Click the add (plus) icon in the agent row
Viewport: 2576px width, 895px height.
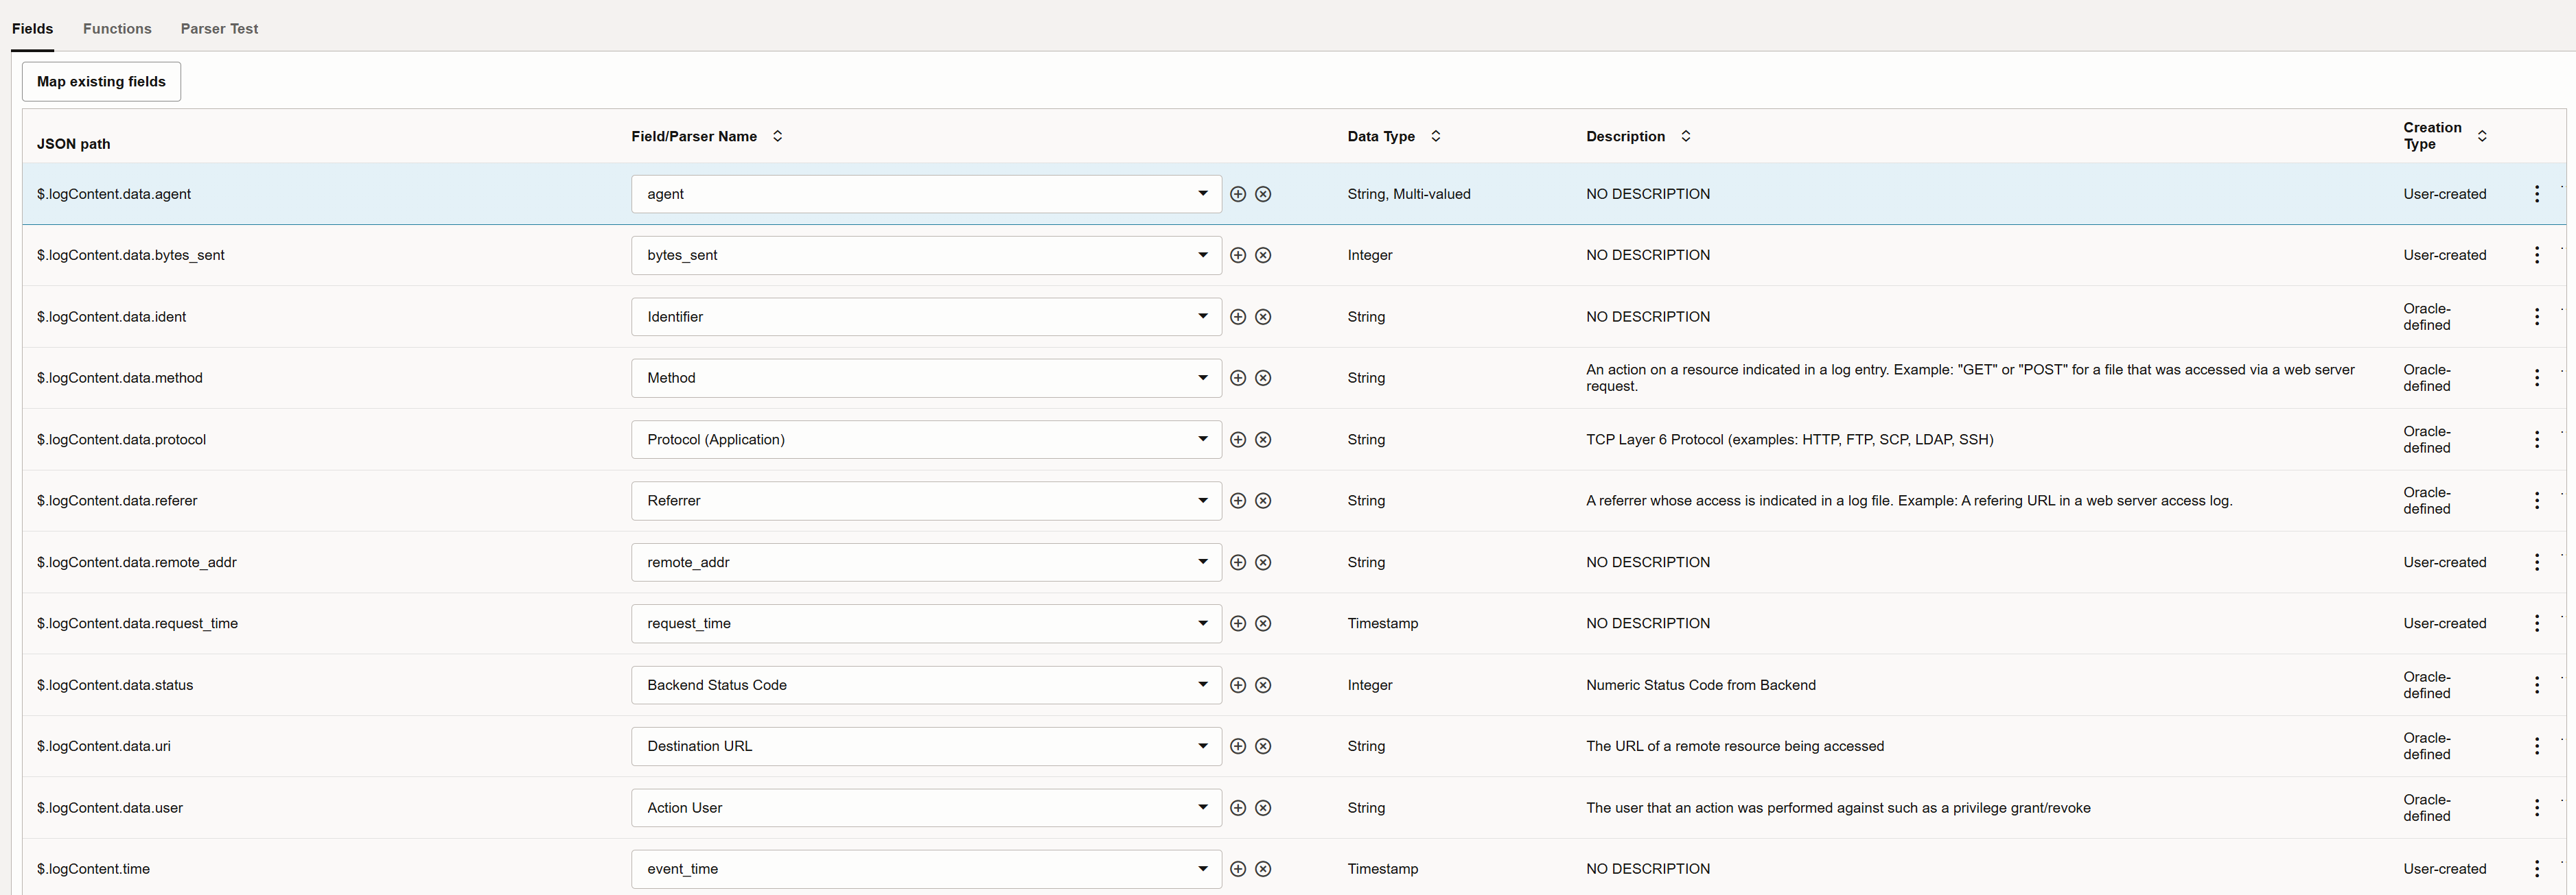(x=1238, y=194)
